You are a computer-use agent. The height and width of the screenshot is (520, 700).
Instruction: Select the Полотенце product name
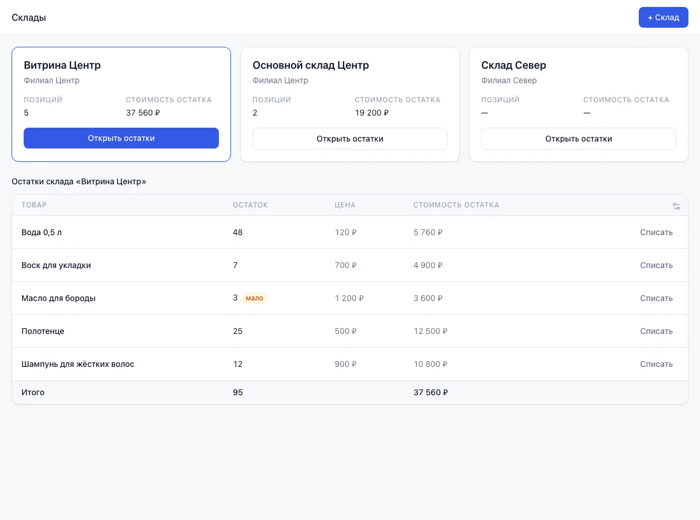(43, 331)
